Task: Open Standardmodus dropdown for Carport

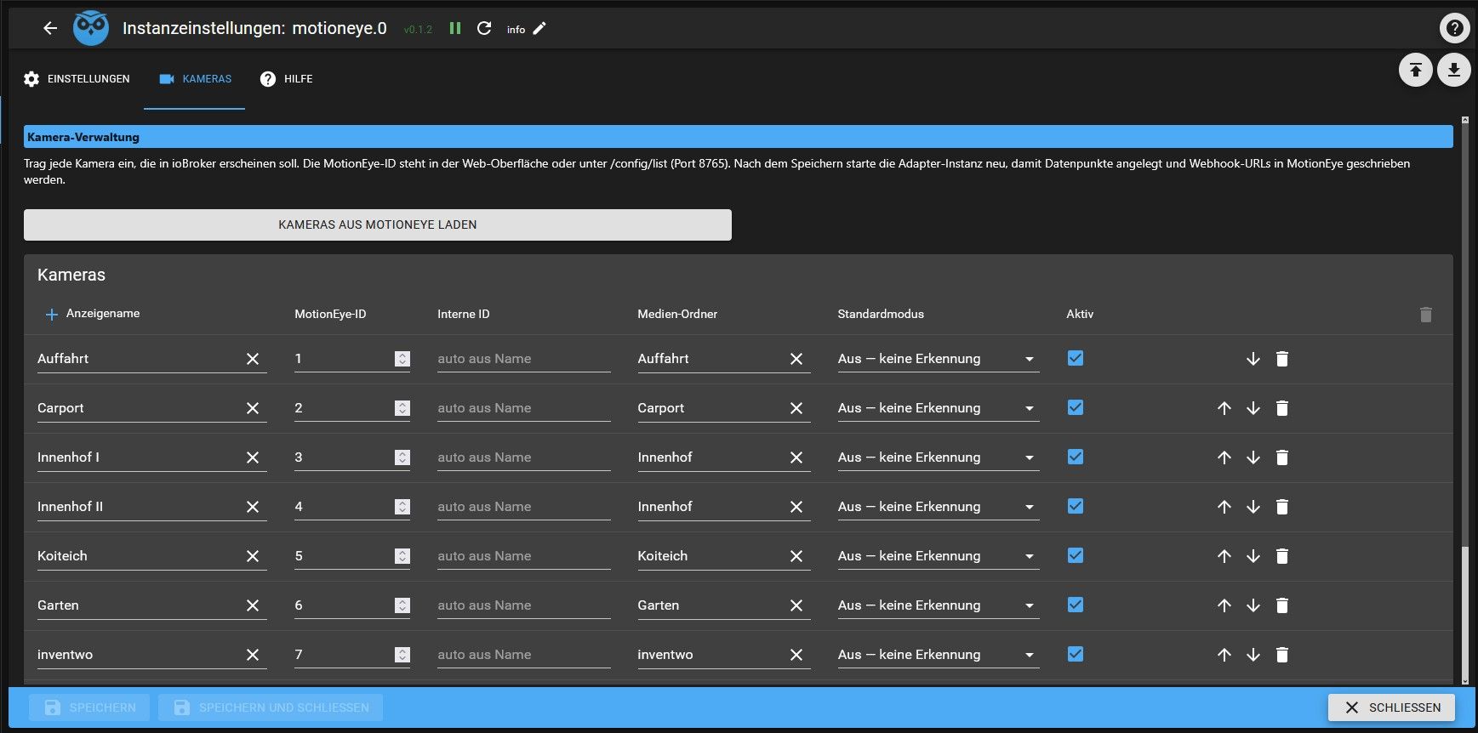Action: point(938,408)
